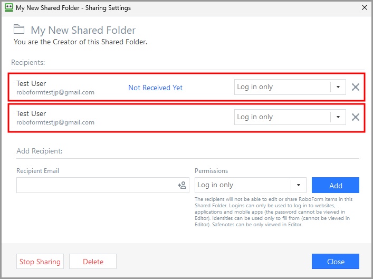
Task: Close the Sharing Settings window
Action: click(364, 7)
